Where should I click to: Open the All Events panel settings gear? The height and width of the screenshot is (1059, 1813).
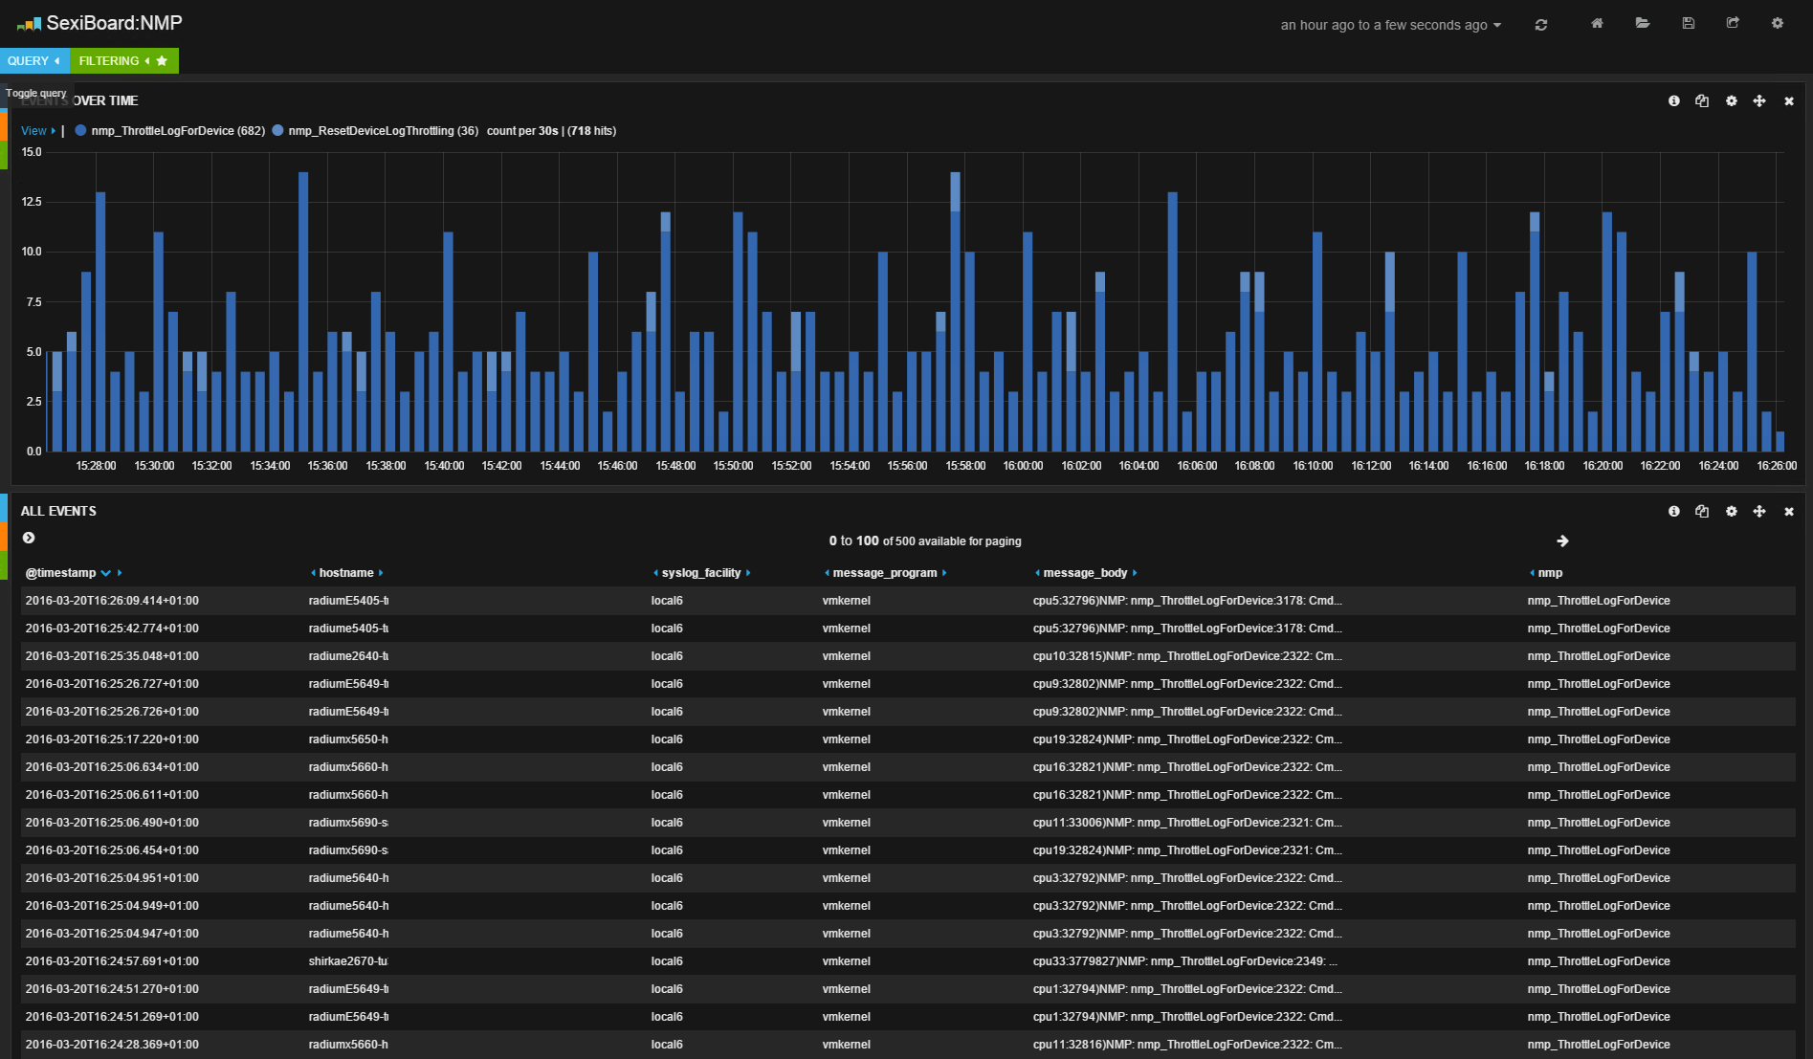(1731, 512)
